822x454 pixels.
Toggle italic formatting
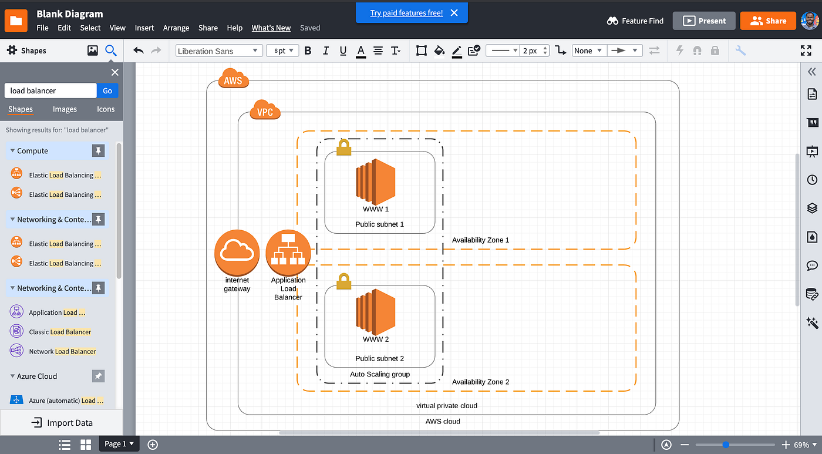(x=325, y=51)
